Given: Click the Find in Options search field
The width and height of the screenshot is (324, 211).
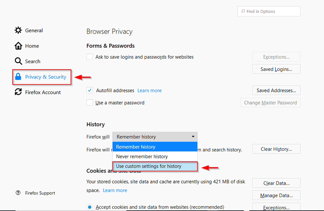Looking at the screenshot, I should tap(269, 11).
